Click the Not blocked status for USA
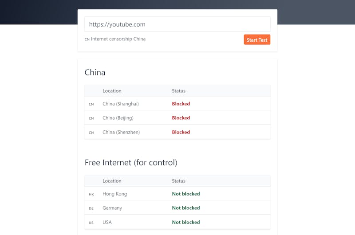 (186, 222)
